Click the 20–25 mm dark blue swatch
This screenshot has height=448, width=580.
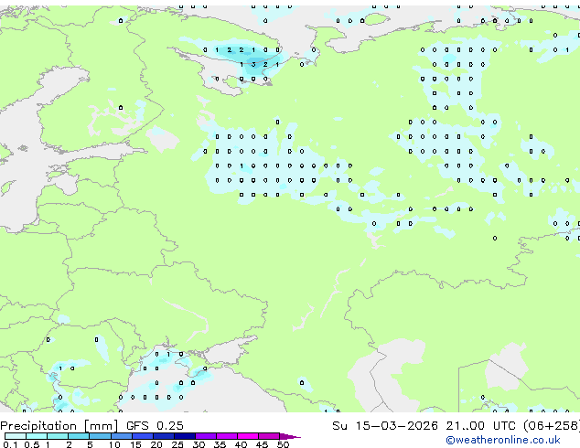click(x=163, y=436)
